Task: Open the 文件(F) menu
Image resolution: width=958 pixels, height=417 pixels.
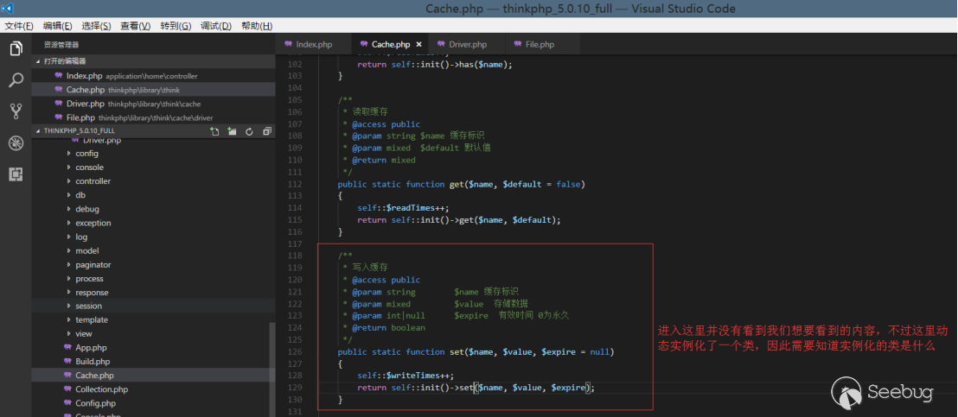Action: (19, 26)
